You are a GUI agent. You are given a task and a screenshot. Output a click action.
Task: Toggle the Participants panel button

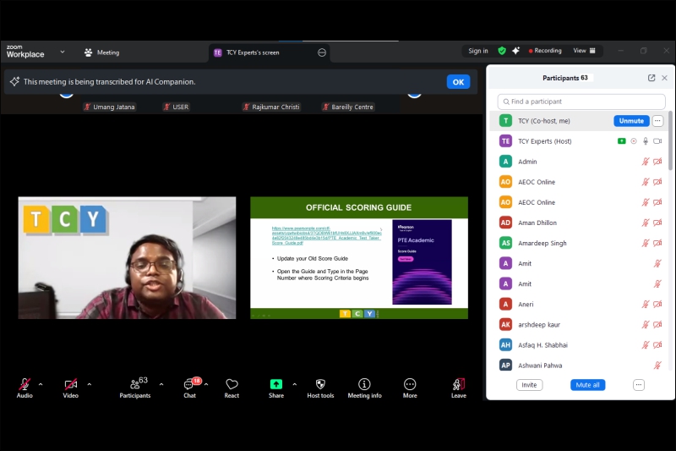click(134, 385)
